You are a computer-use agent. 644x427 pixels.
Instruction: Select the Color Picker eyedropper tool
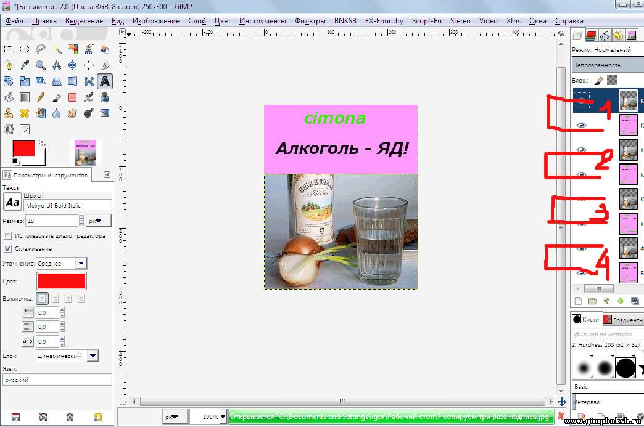point(25,65)
